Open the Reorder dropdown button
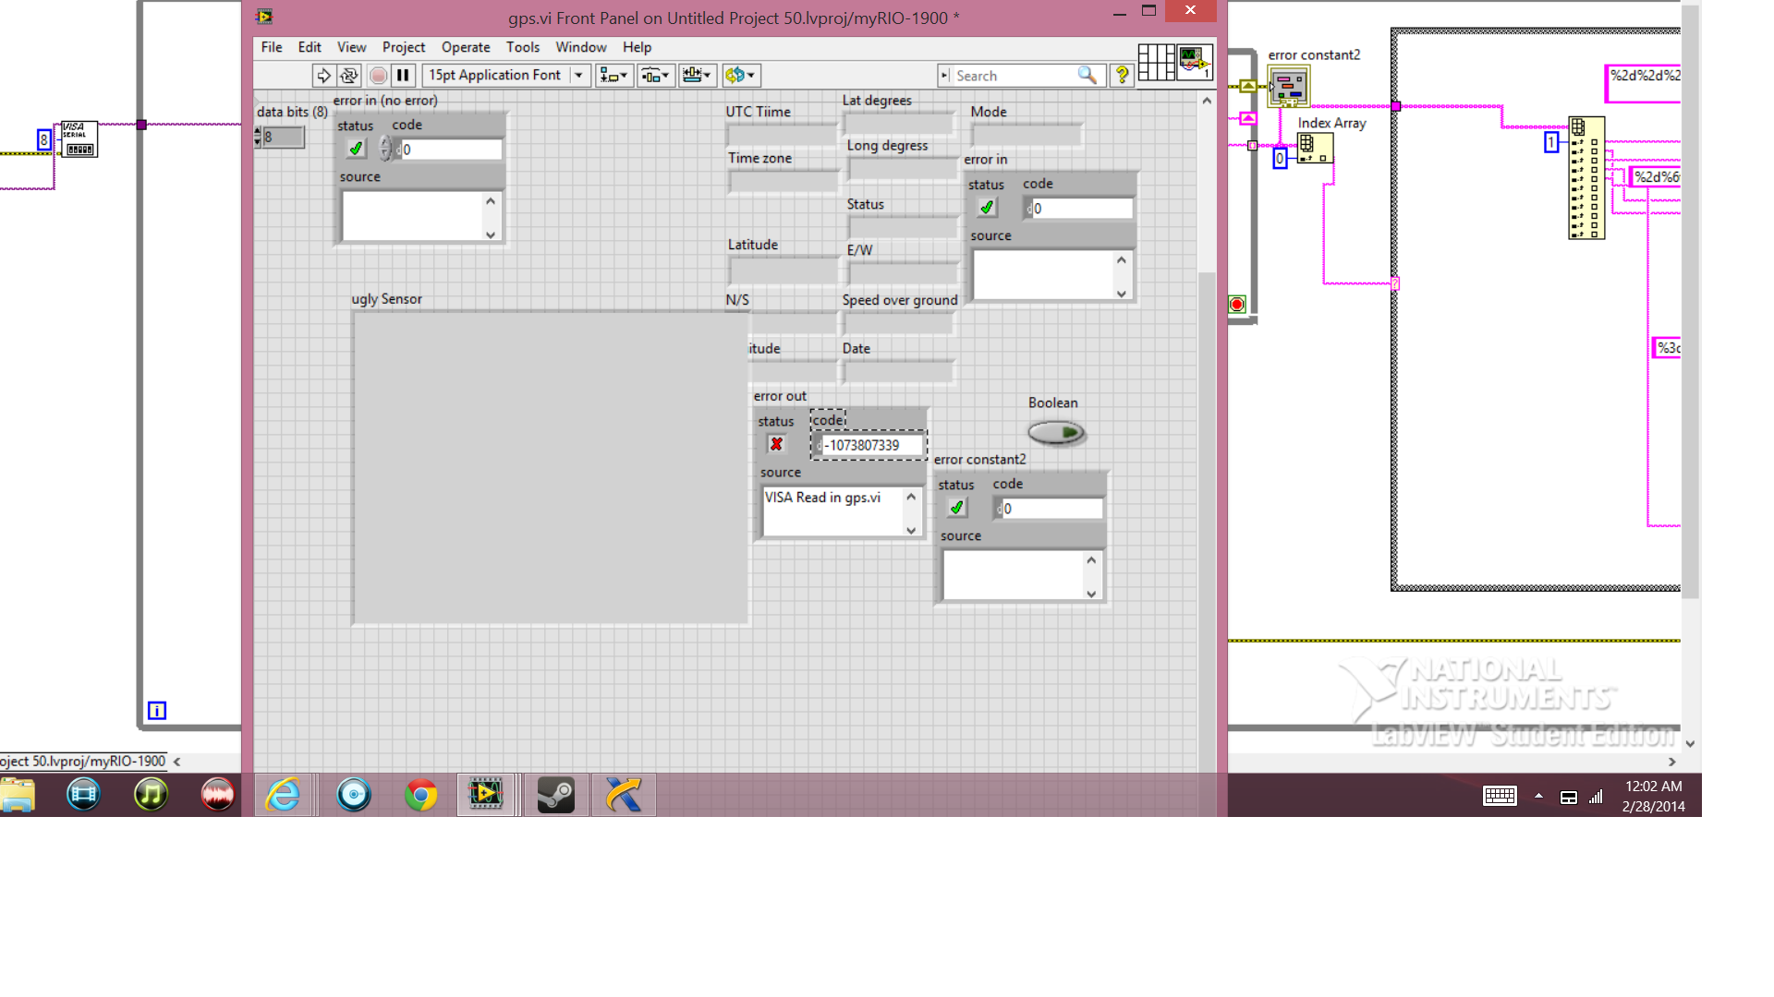 click(x=741, y=76)
